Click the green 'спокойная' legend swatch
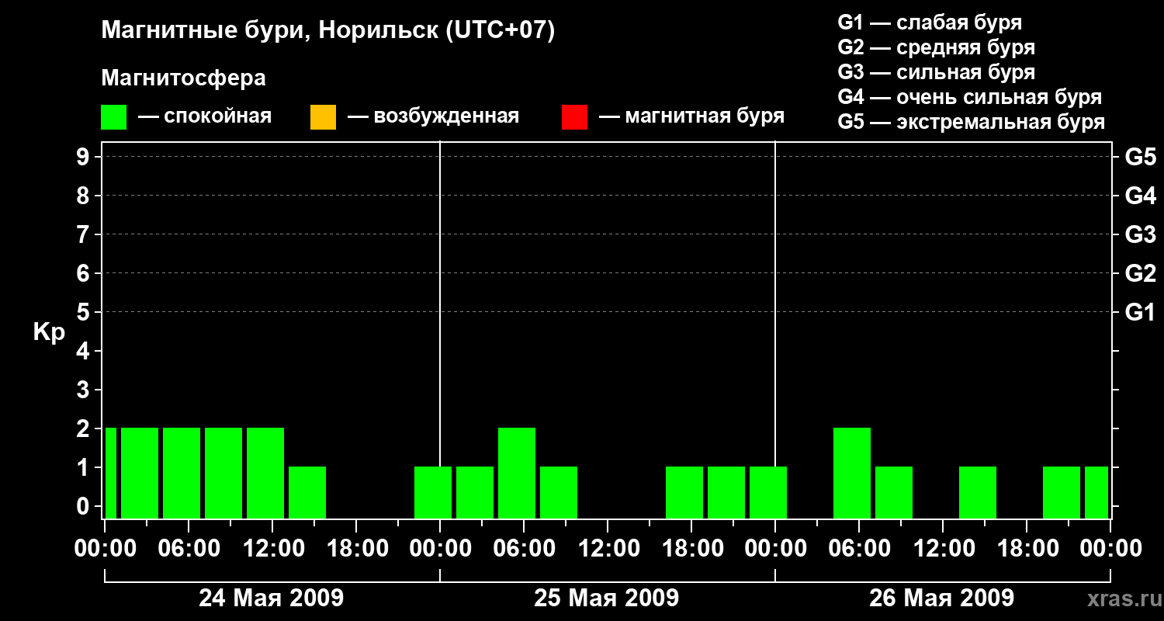This screenshot has width=1164, height=621. pyautogui.click(x=114, y=117)
